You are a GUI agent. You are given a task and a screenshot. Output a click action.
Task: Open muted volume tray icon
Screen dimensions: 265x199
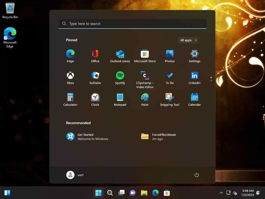[235, 193]
